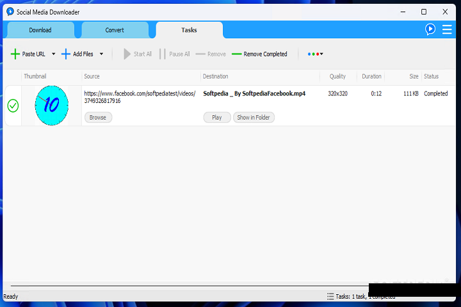Click the video thumbnail showing number 10

click(51, 106)
